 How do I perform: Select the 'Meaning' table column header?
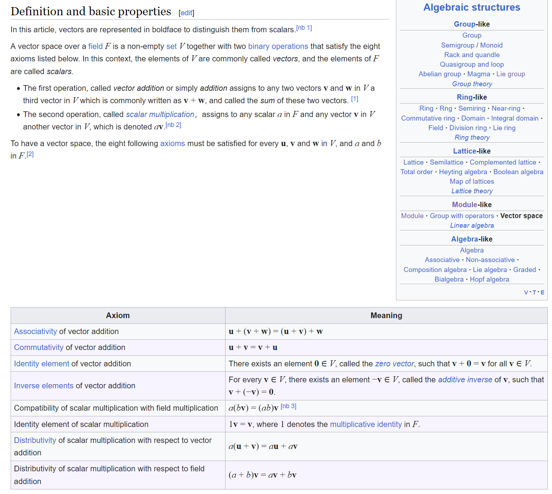386,316
